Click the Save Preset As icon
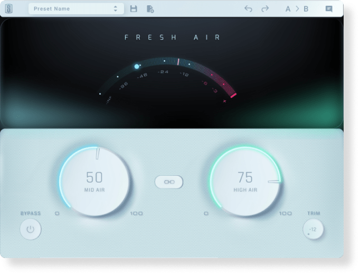The image size is (360, 274). click(x=150, y=8)
